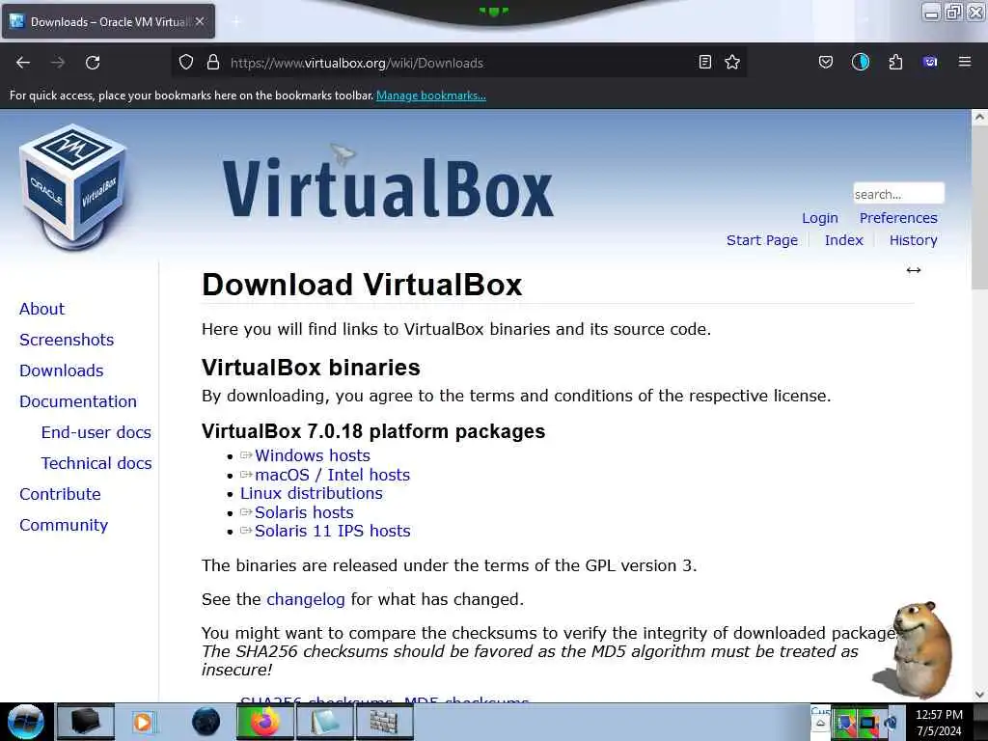The height and width of the screenshot is (741, 988).
Task: Download Solaris 11 IPS hosts package
Action: coord(332,532)
